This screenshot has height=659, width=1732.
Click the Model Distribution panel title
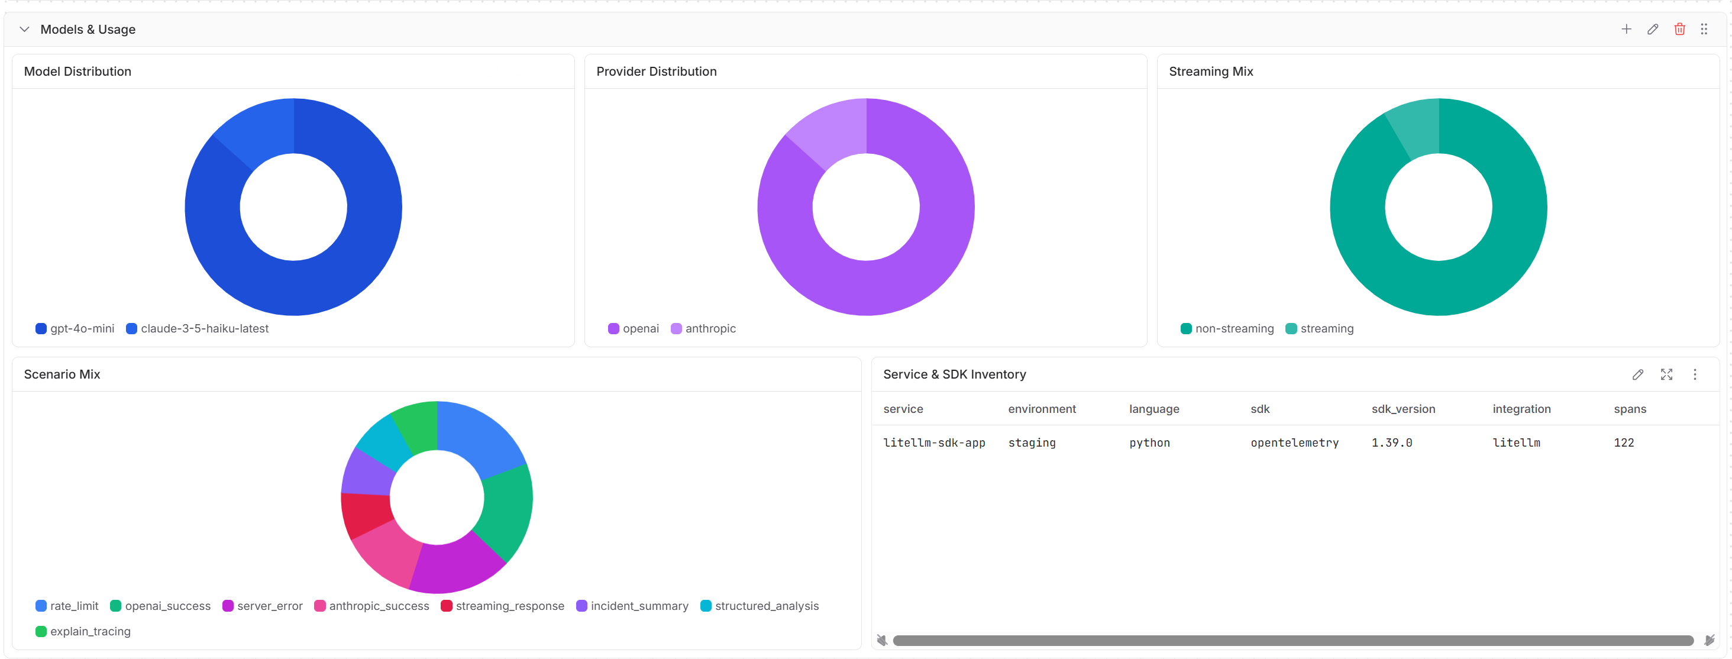77,71
